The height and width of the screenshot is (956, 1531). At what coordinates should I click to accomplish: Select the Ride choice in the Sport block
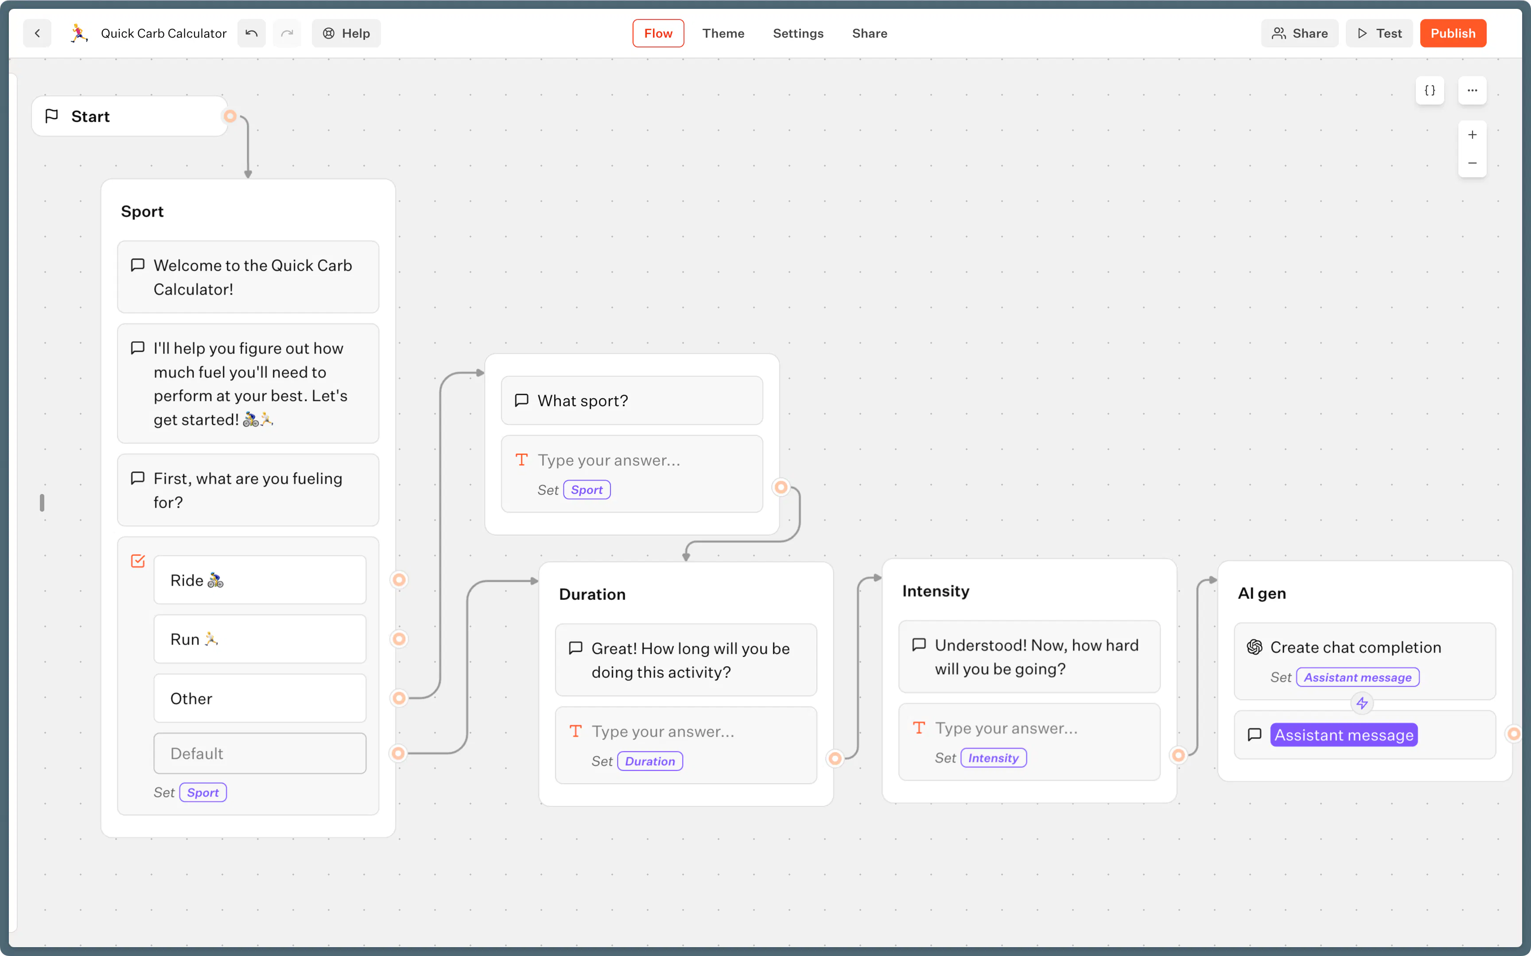(x=259, y=580)
